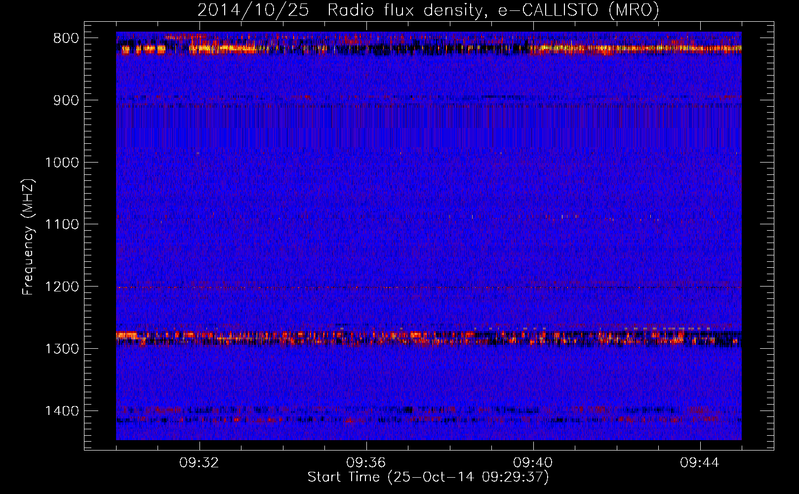Click the 1000 frequency tick label
Image resolution: width=799 pixels, height=494 pixels.
point(62,163)
